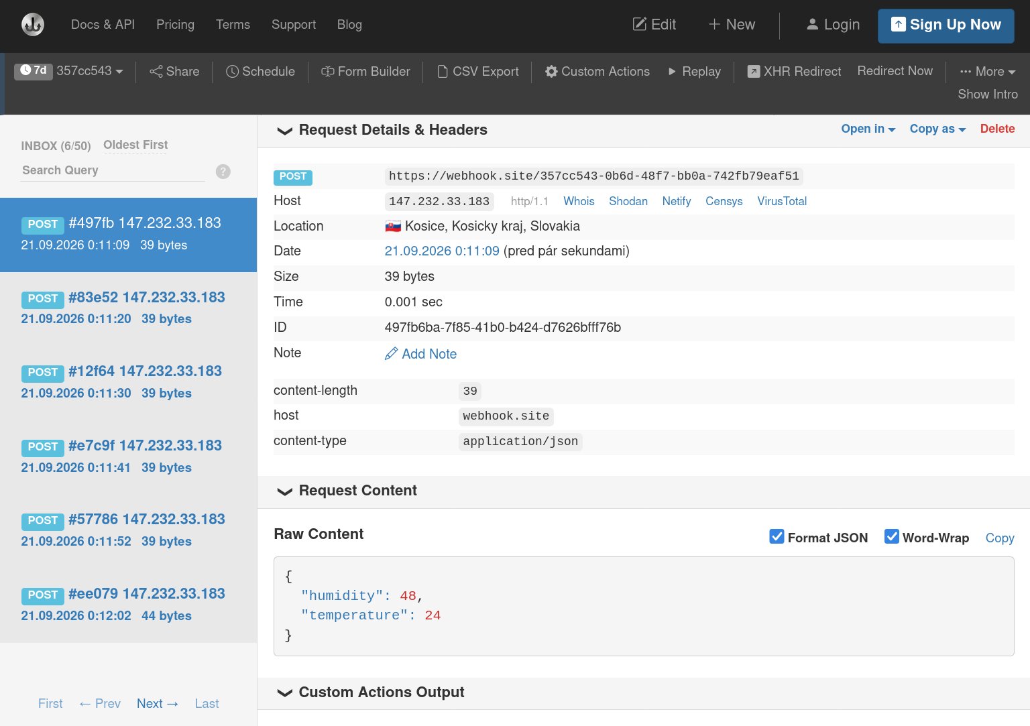Click the Webhook.site logo icon

(32, 25)
